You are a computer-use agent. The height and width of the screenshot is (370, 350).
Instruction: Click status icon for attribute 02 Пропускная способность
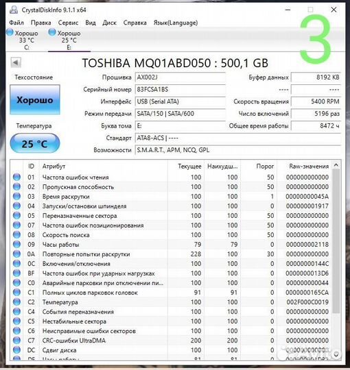(16, 186)
